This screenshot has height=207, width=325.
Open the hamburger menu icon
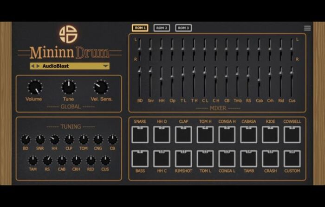[x=307, y=28]
